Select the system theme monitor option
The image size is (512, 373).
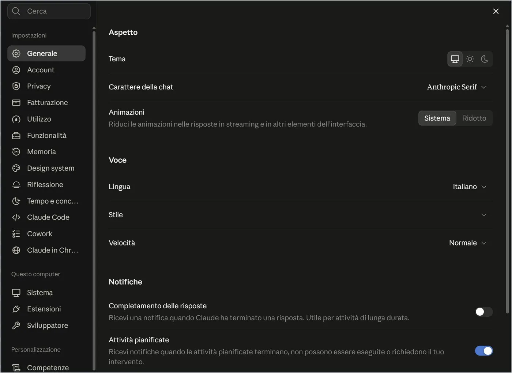click(455, 59)
